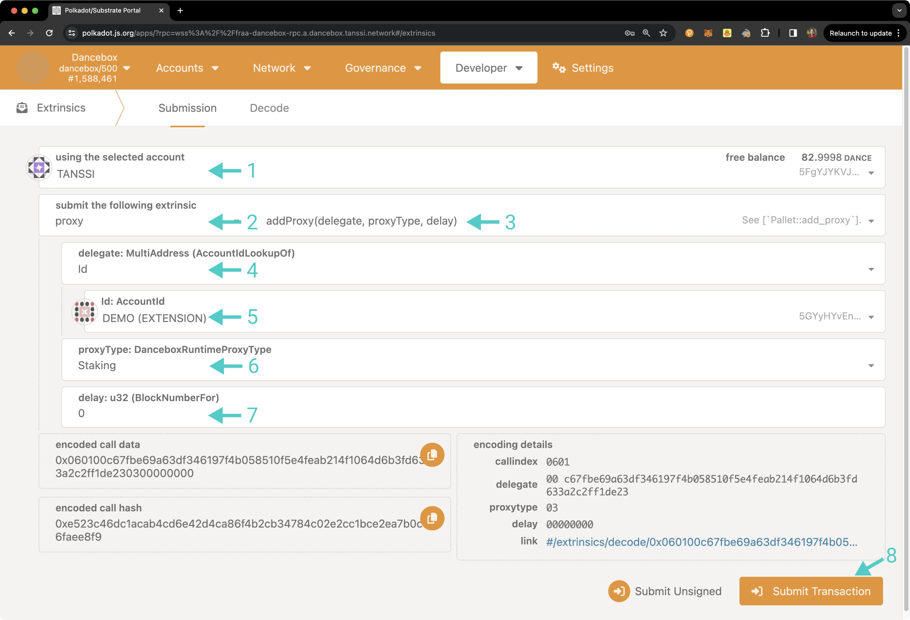Toggle the browser side panel icon
This screenshot has height=620, width=910.
[x=793, y=33]
